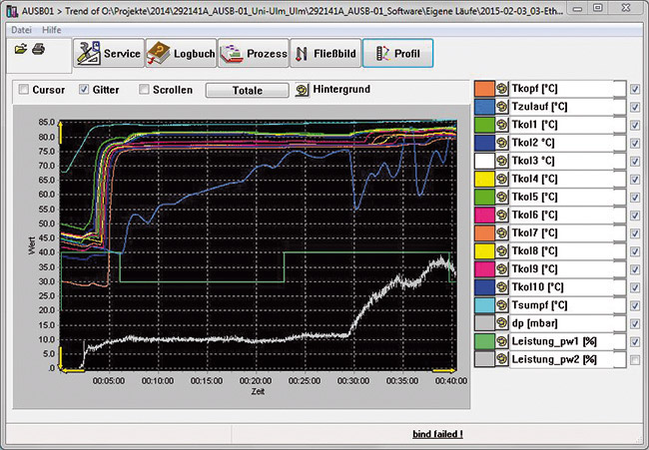Viewport: 649px width, 450px height.
Task: Switch to the Logbuch tab
Action: pyautogui.click(x=181, y=53)
